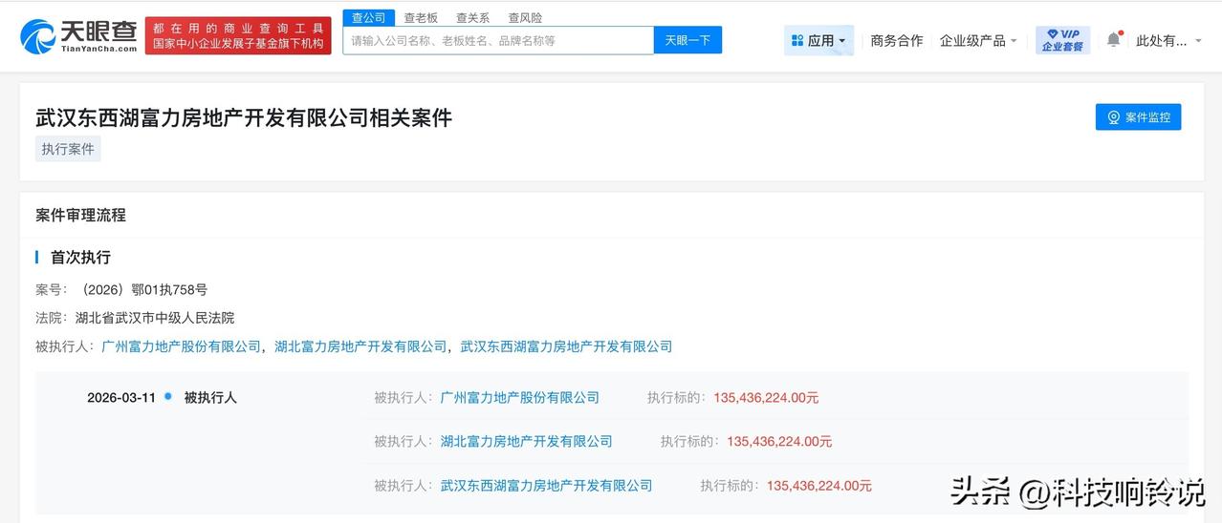Viewport: 1222px width, 523px height.
Task: Open 武汉东西湖富力房地产开发有限公司 in the 被执行人 summary line
Action: 566,346
